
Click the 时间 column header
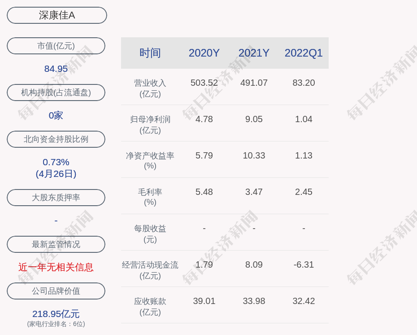point(150,53)
